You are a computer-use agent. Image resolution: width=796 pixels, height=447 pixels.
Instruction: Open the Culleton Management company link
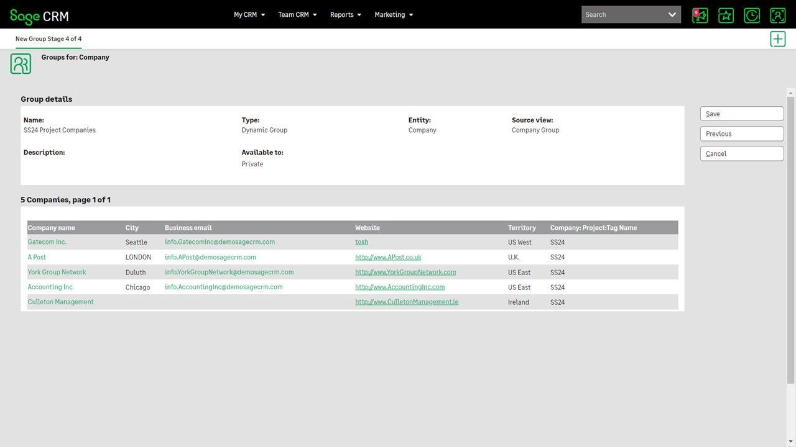coord(61,302)
